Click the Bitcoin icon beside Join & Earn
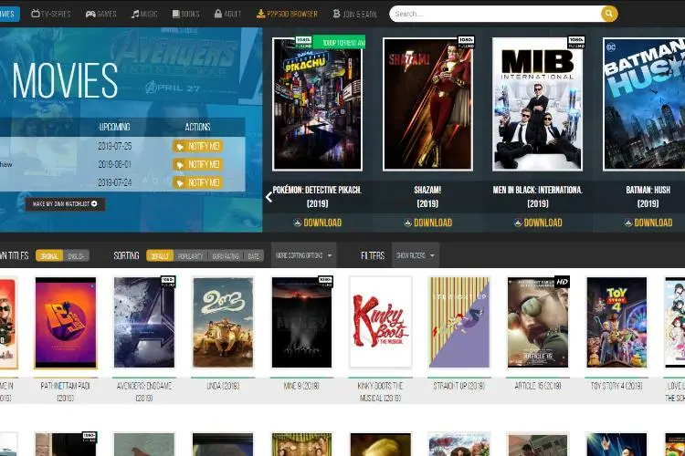685x456 pixels. coord(336,14)
